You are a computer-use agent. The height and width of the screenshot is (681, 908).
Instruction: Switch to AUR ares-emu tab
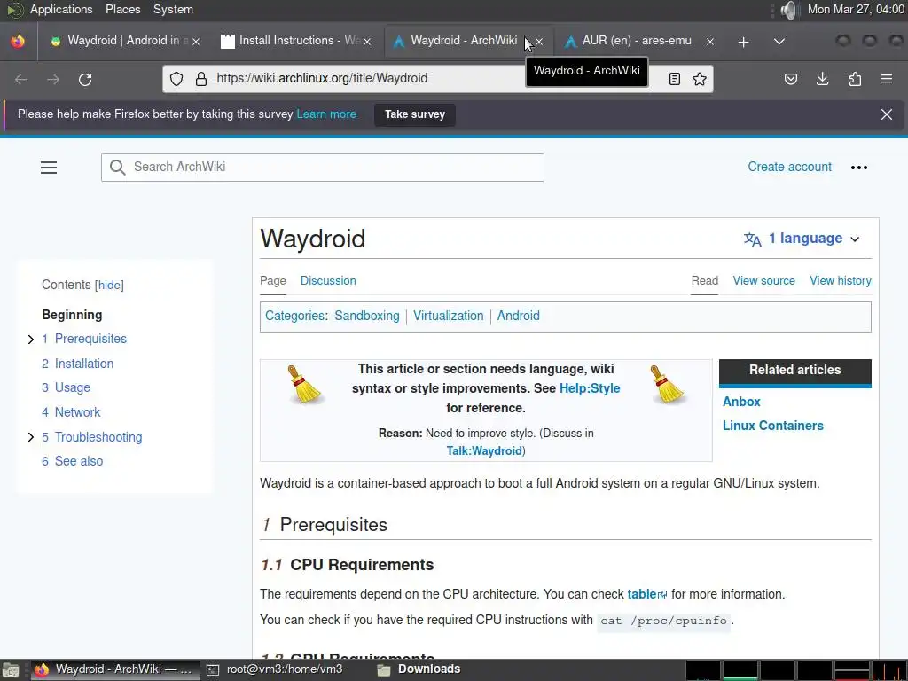[636, 41]
